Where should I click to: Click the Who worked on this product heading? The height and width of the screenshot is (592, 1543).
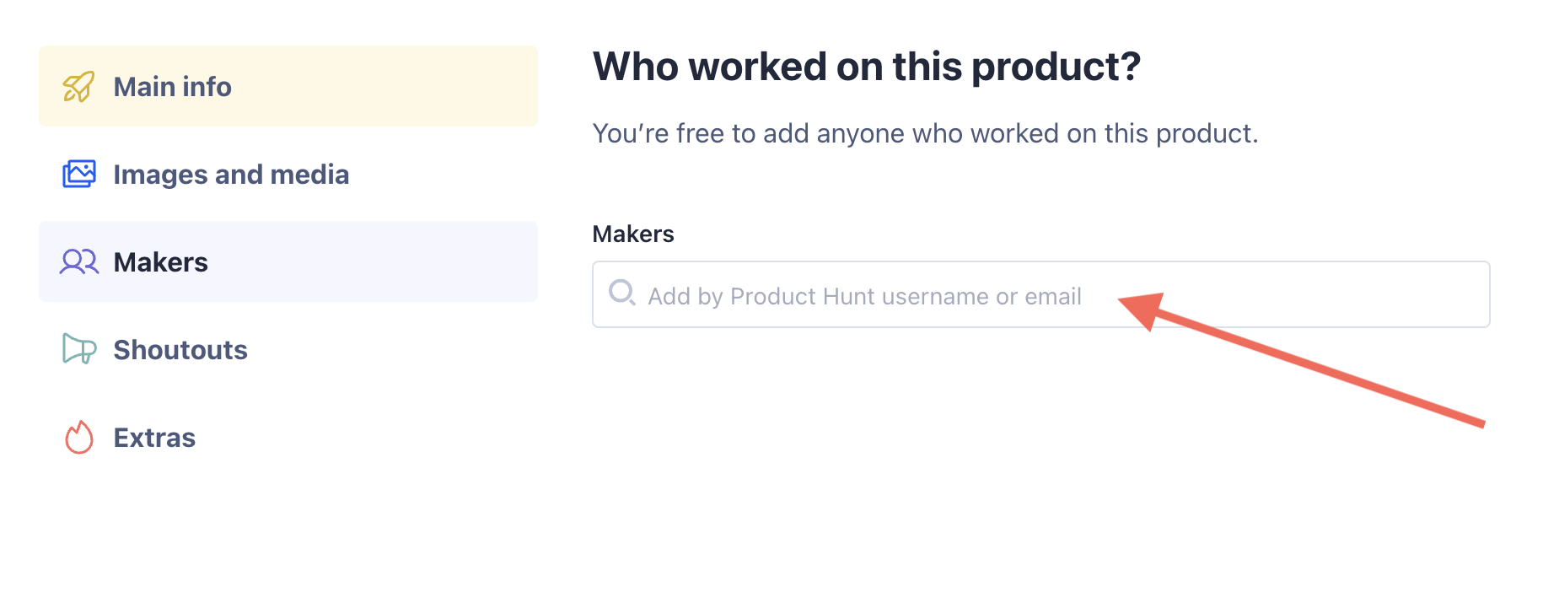867,66
